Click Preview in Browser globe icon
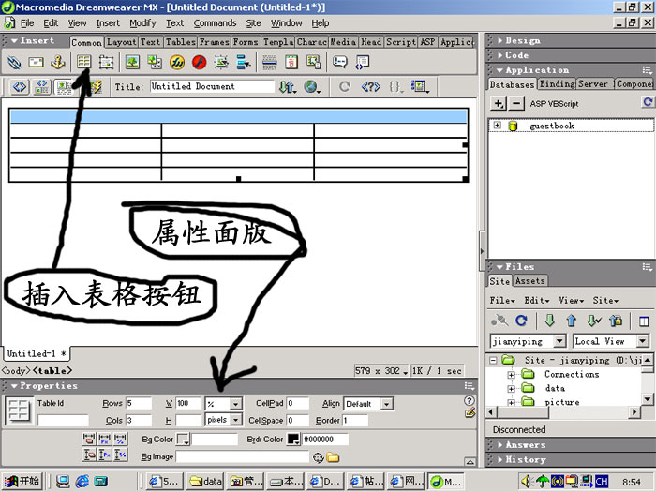Image resolution: width=656 pixels, height=492 pixels. point(311,86)
